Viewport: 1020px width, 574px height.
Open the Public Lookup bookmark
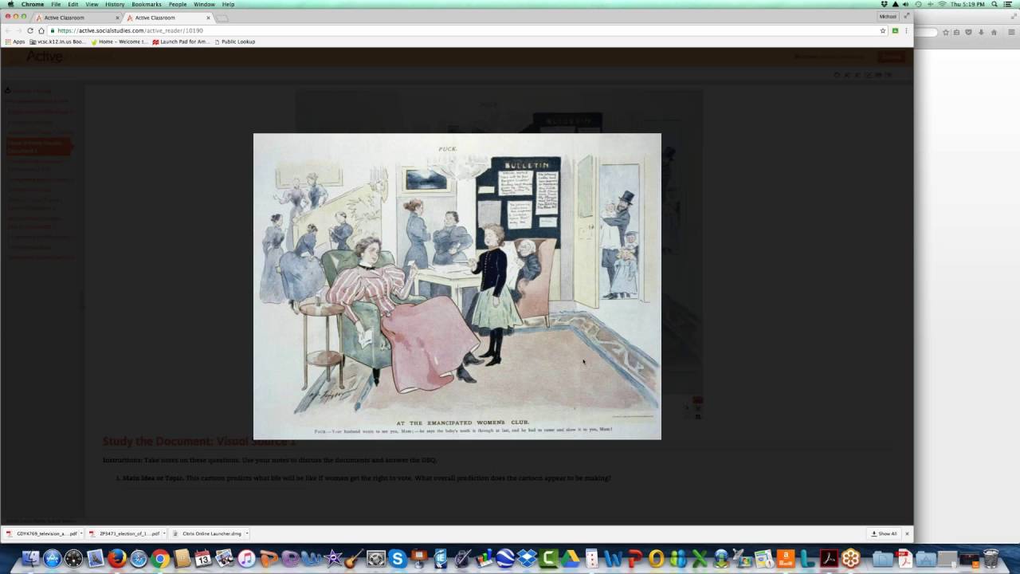click(x=235, y=41)
